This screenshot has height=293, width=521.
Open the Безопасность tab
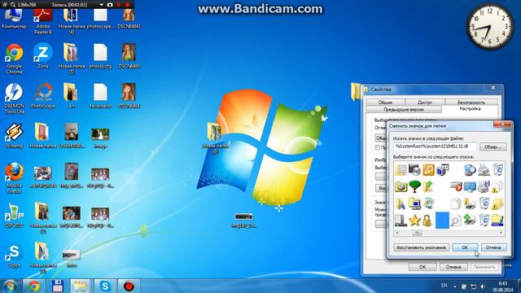pyautogui.click(x=471, y=103)
